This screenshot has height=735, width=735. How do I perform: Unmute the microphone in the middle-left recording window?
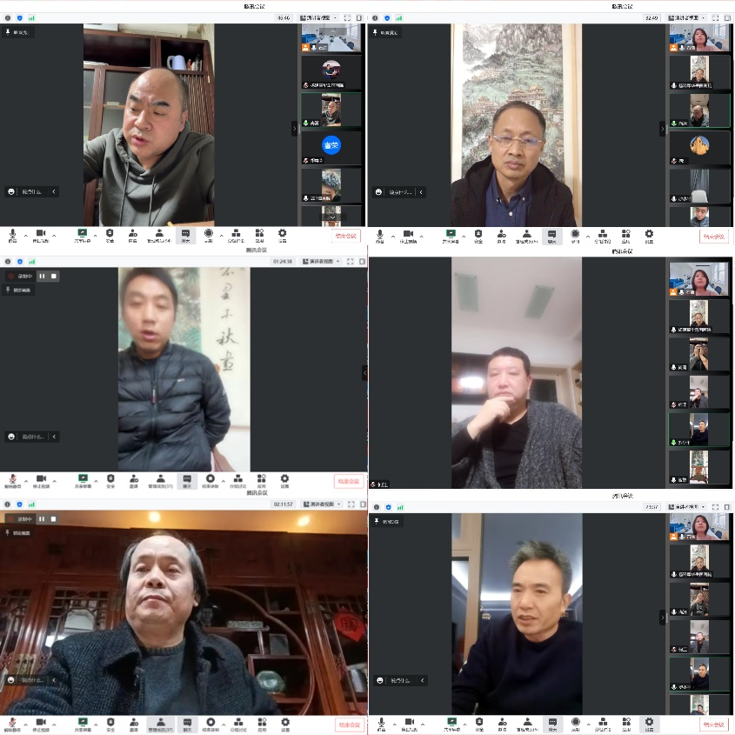tap(13, 478)
